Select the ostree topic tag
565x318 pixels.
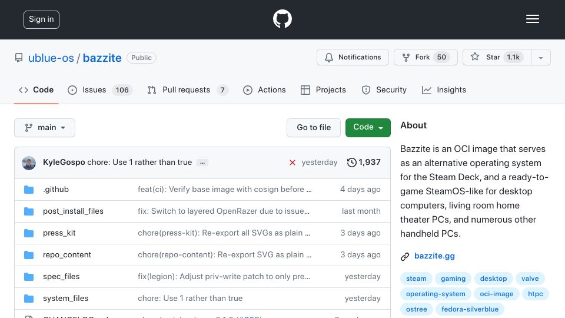coord(416,309)
